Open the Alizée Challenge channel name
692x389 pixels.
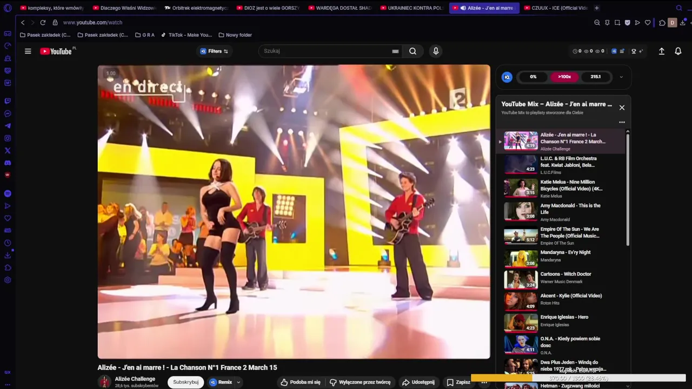pyautogui.click(x=135, y=379)
